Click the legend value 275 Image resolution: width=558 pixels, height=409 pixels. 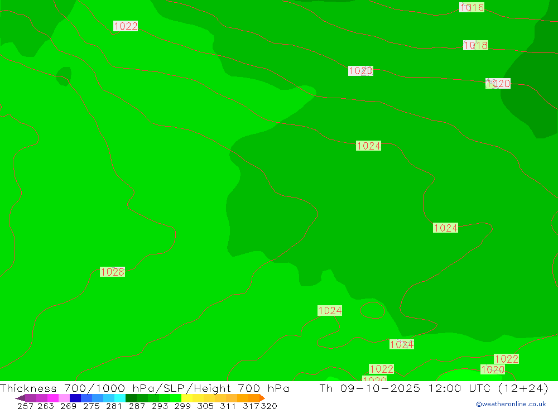tap(91, 406)
